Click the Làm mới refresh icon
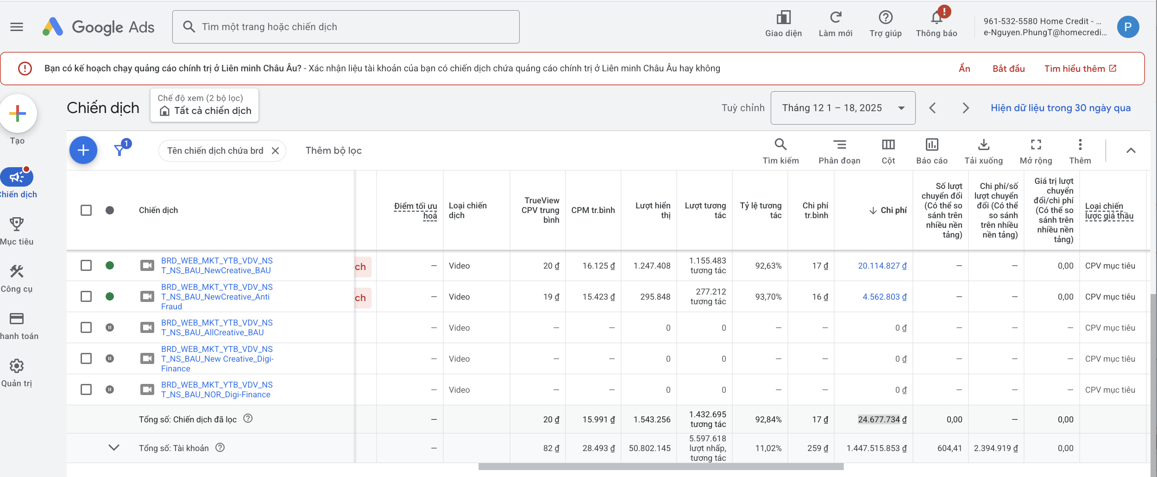Screen dimensions: 1157x477 coord(835,18)
